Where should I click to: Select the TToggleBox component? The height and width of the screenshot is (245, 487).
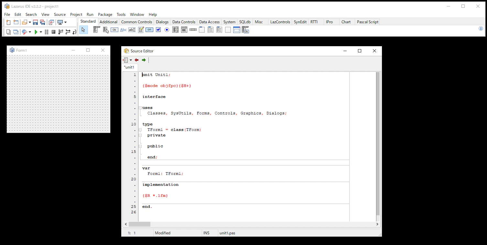tap(149, 30)
